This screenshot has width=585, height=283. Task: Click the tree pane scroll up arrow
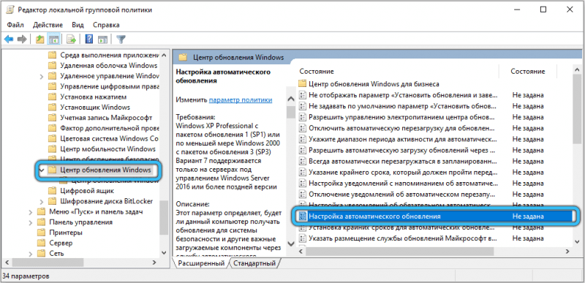pyautogui.click(x=163, y=55)
